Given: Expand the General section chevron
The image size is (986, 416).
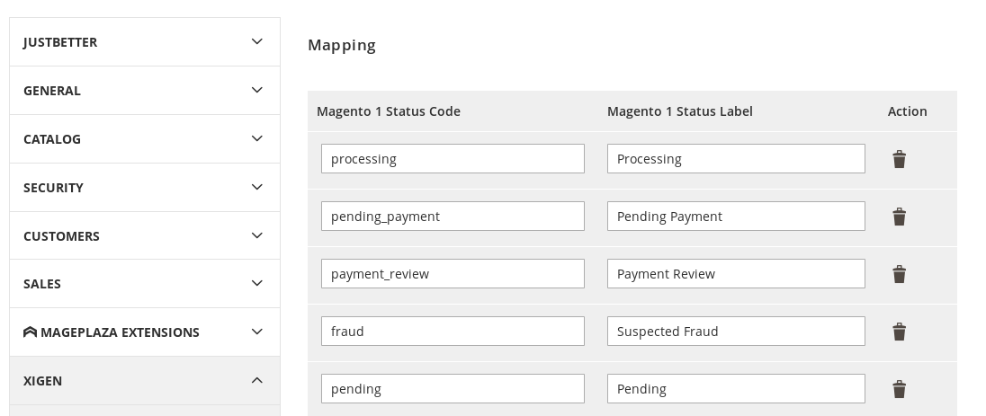Looking at the screenshot, I should [256, 90].
